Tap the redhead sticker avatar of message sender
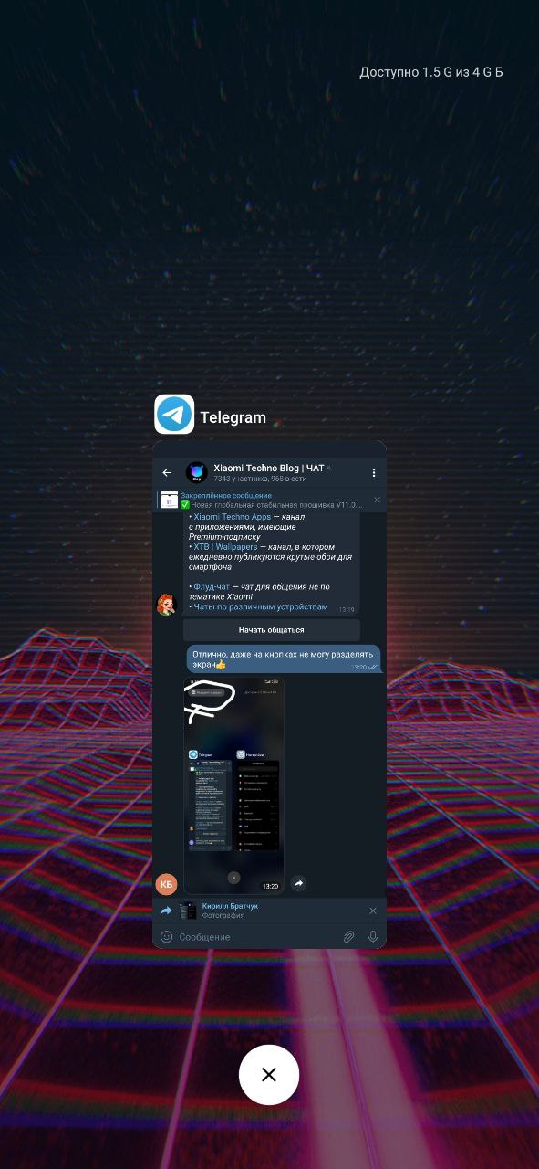Viewport: 539px width, 1169px height. [166, 605]
